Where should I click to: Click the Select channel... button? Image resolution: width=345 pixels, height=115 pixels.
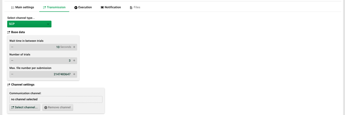pos(25,107)
